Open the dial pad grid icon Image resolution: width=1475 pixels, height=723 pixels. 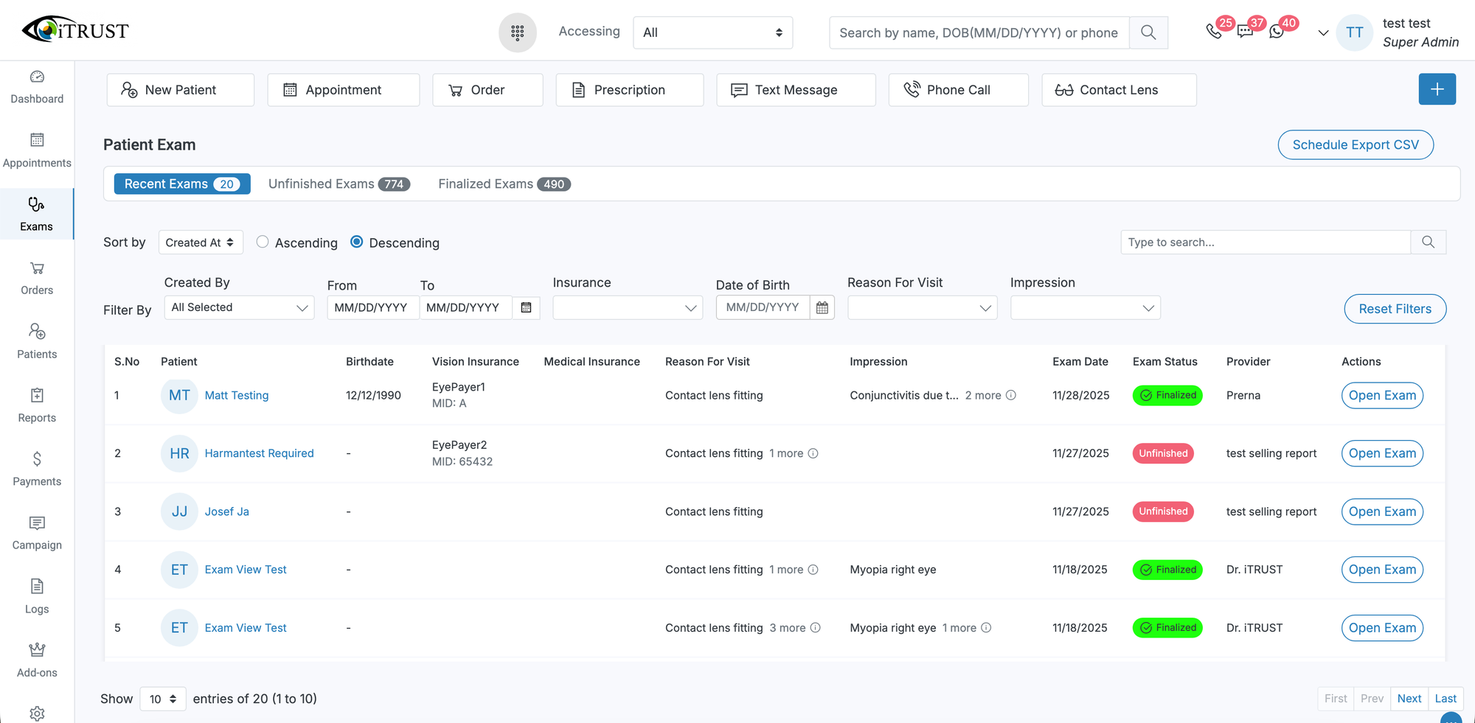coord(517,32)
